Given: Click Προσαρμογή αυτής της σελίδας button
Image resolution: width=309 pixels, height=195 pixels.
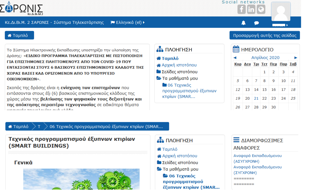Looking at the screenshot, I should pyautogui.click(x=265, y=36).
